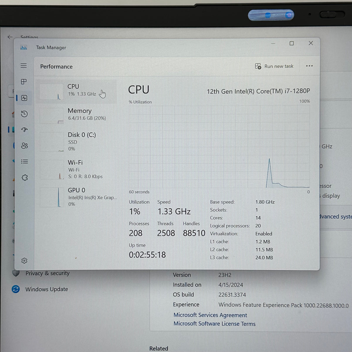Viewport: 352px width, 352px height.
Task: Click the Windows Update sync icon in Settings
Action: point(16,289)
